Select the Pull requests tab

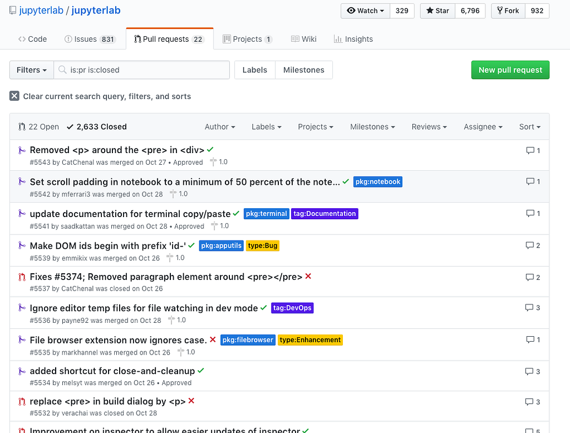tap(169, 39)
